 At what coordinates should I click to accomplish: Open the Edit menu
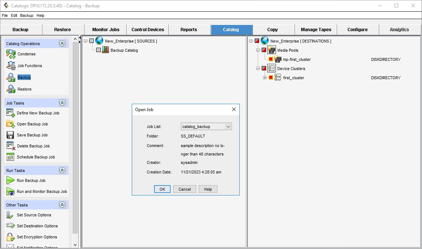pyautogui.click(x=14, y=15)
